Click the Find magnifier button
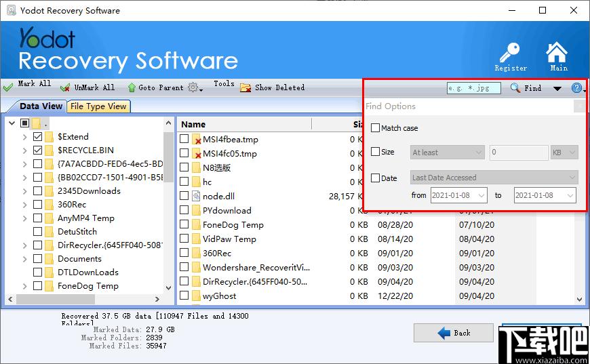Image resolution: width=590 pixels, height=364 pixels. pos(526,88)
